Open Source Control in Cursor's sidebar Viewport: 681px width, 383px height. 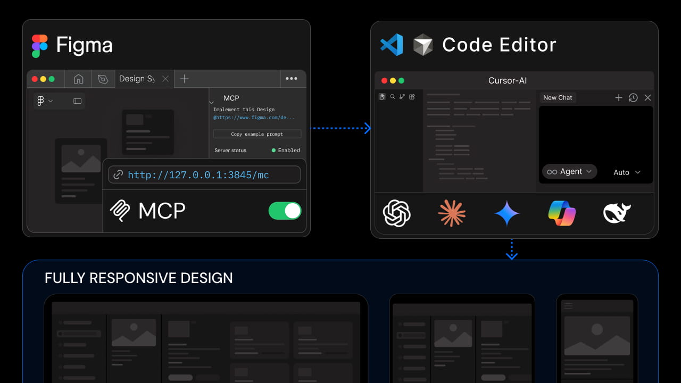403,96
